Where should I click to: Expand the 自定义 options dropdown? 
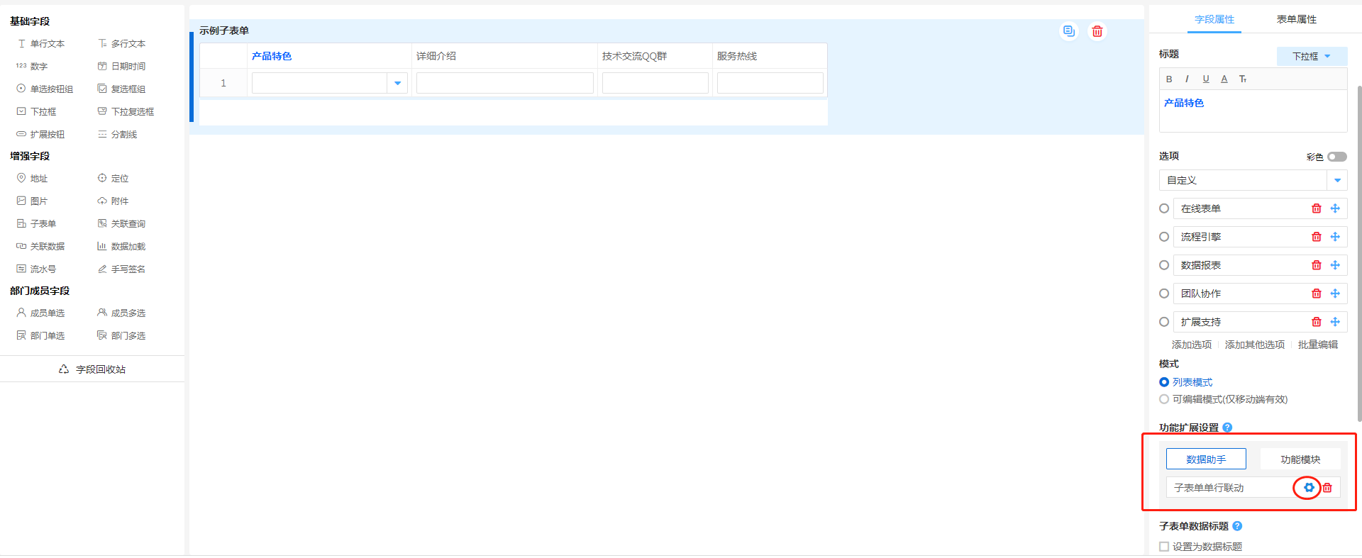tap(1337, 180)
